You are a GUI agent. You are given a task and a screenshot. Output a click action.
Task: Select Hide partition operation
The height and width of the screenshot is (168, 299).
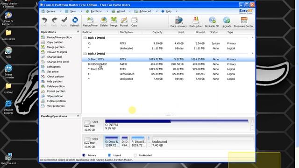click(55, 82)
